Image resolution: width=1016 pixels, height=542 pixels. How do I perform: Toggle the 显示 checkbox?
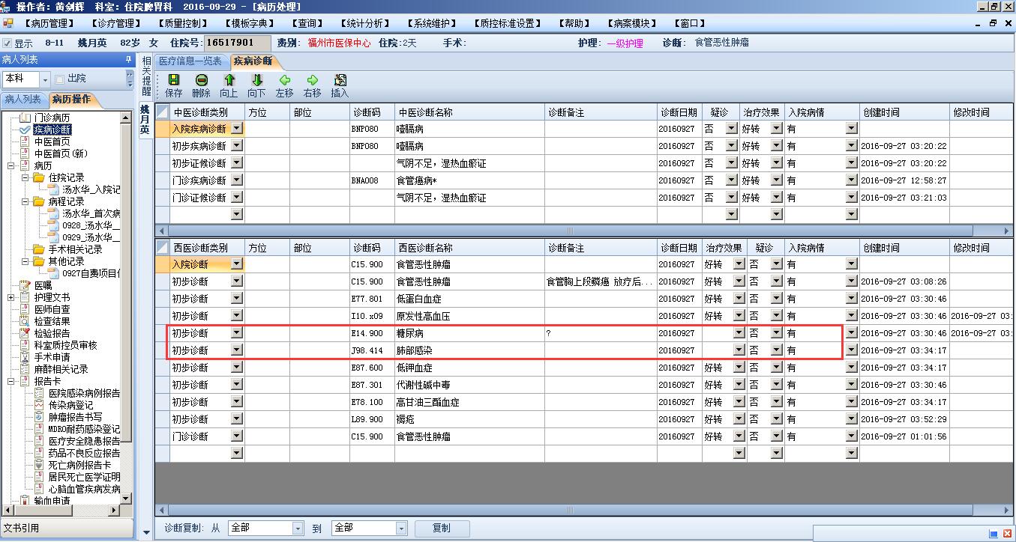coord(7,43)
